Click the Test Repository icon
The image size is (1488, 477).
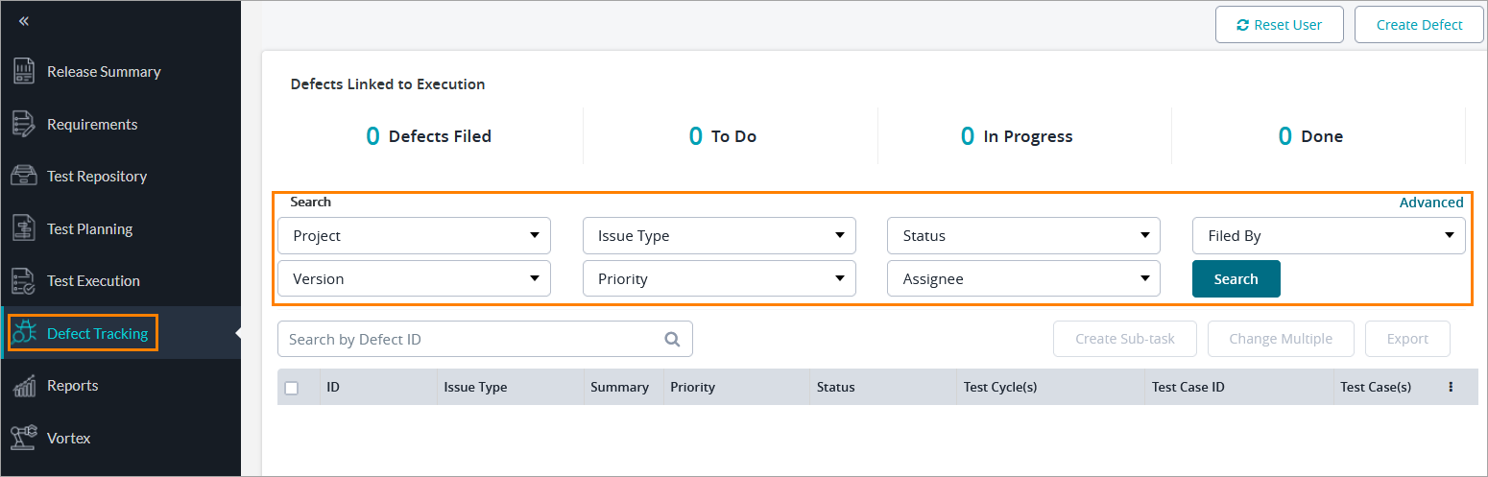[24, 177]
